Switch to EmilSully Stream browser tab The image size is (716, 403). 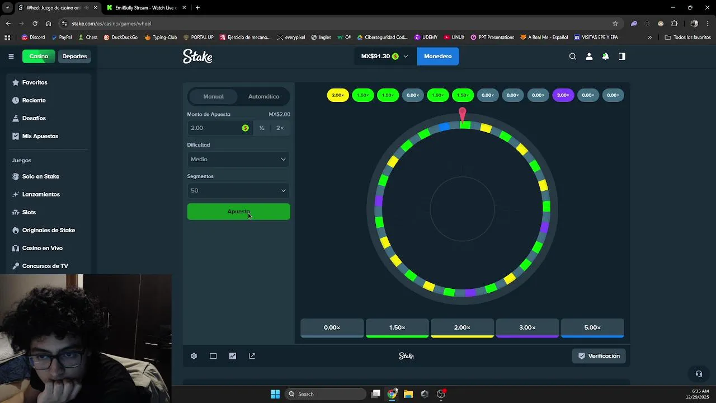(145, 8)
